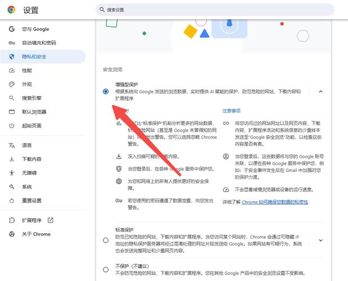Image resolution: width=348 pixels, height=281 pixels.
Task: Expand the 标准保护 details chevron
Action: pyautogui.click(x=320, y=240)
